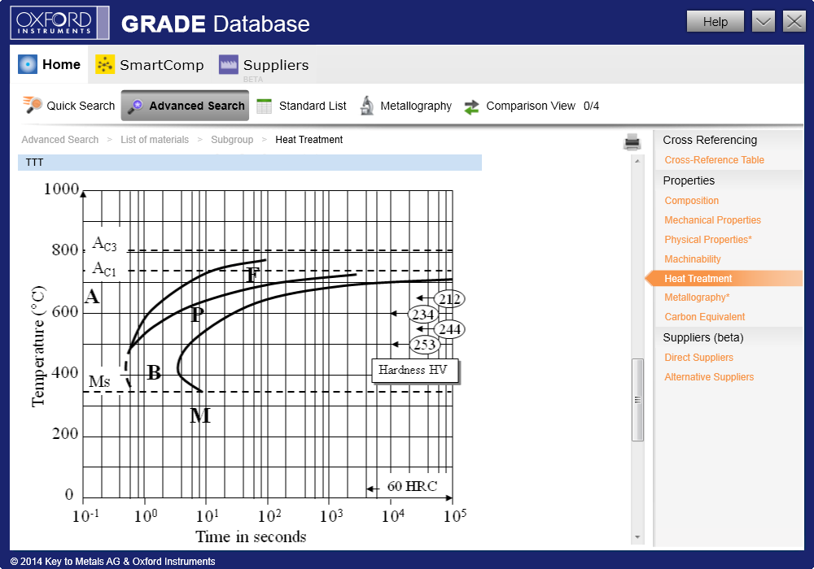Open the Standard List view
This screenshot has width=814, height=569.
click(302, 106)
